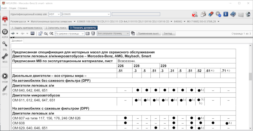Image resolution: width=253 pixels, height=131 pixels.
Task: Click the stacked pages layout icon
Action: coord(93,33)
